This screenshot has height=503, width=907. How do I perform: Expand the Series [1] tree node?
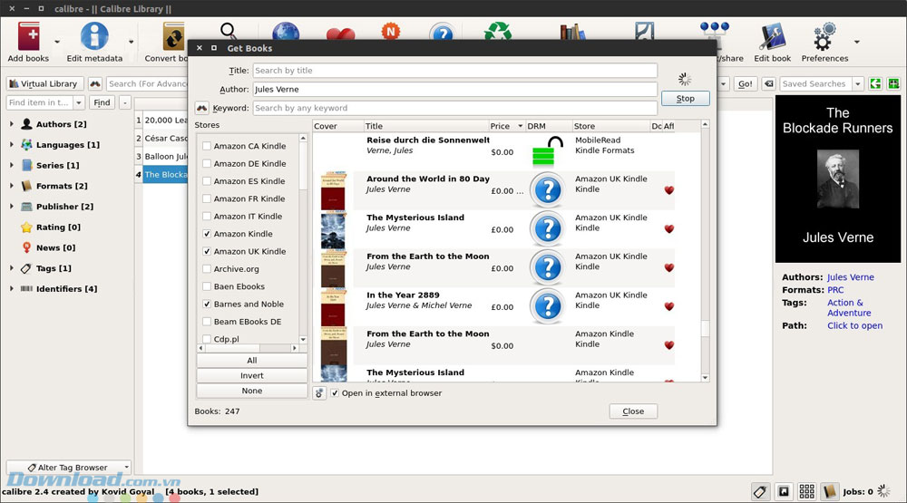pos(12,165)
